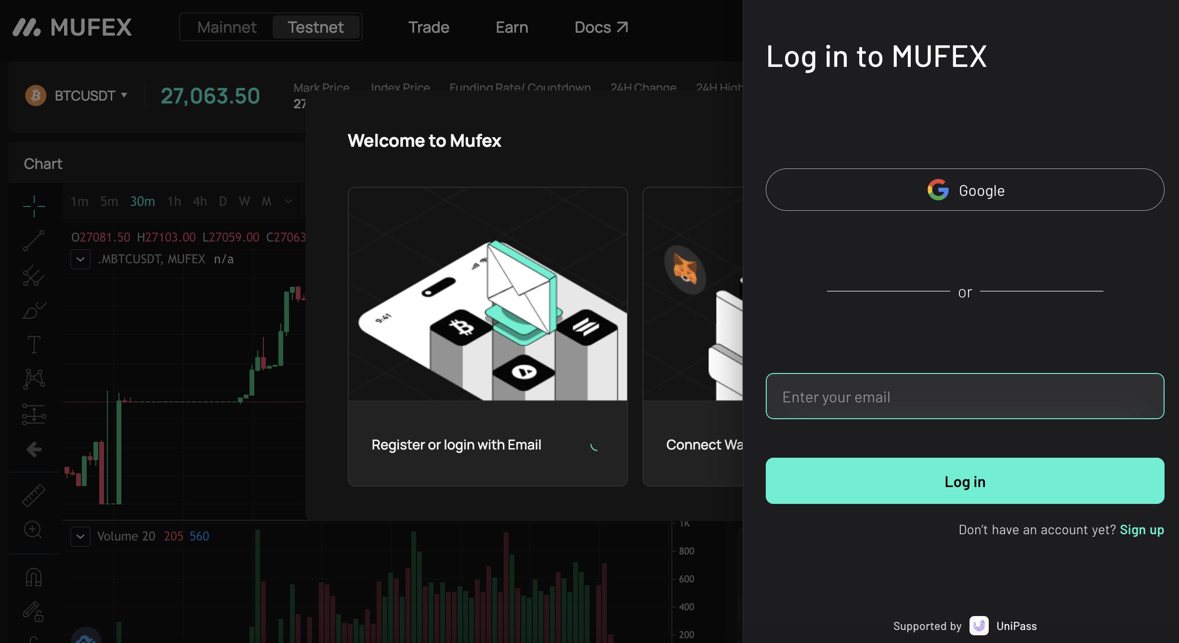Screen dimensions: 1179x643
Task: Click the Welcome to Mufex heading
Action: click(424, 141)
